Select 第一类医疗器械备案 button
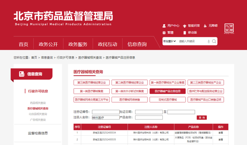Image resolution: width=247 pixels, height=145 pixels. [91, 91]
